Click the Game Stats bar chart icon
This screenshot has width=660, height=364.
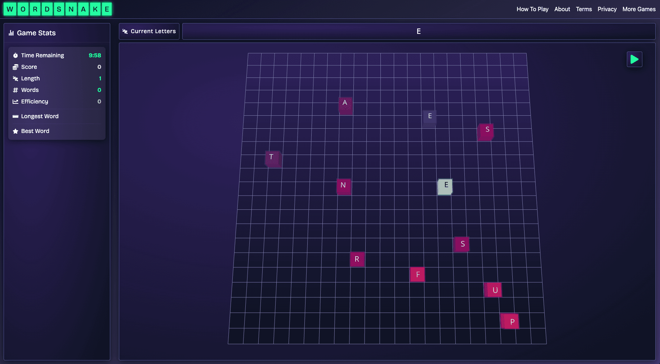(11, 33)
